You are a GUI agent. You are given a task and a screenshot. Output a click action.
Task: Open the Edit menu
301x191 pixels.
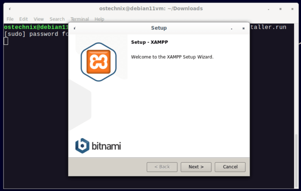(24, 19)
